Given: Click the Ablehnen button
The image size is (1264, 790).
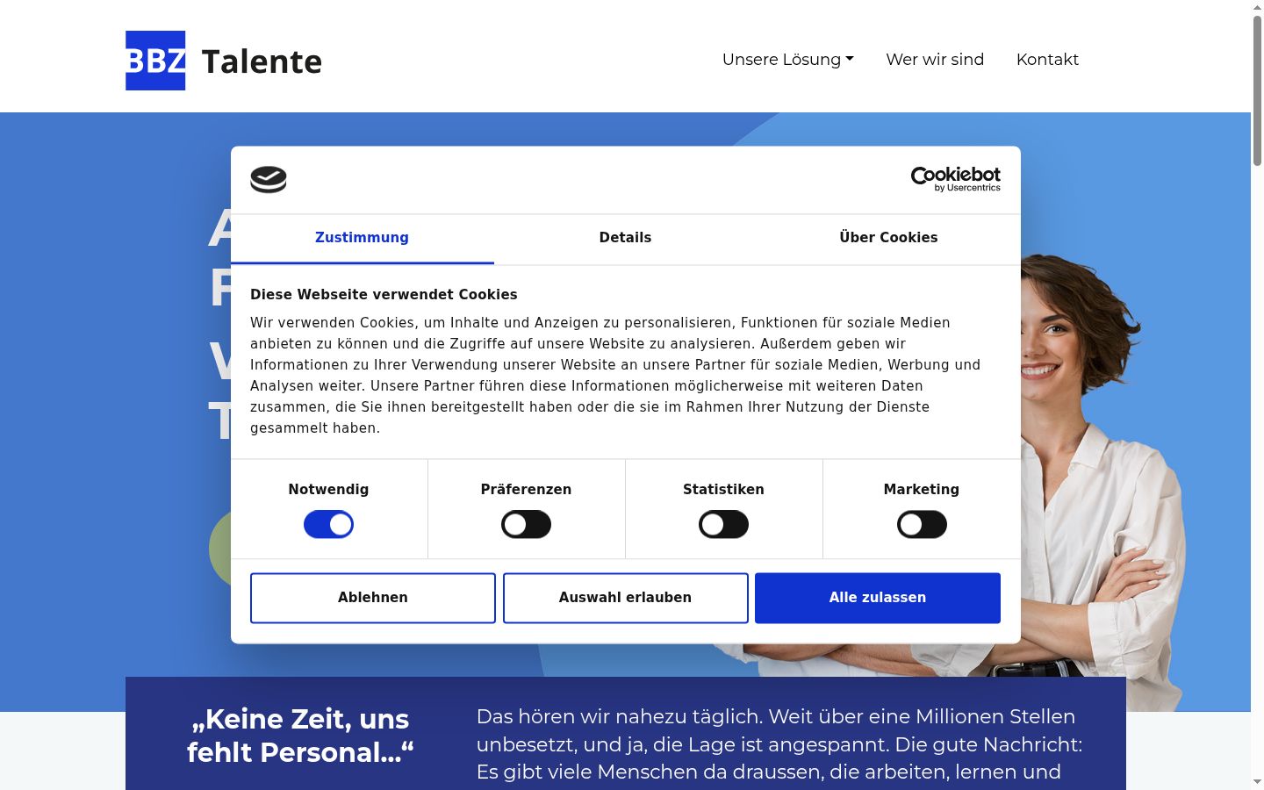Looking at the screenshot, I should 373,598.
